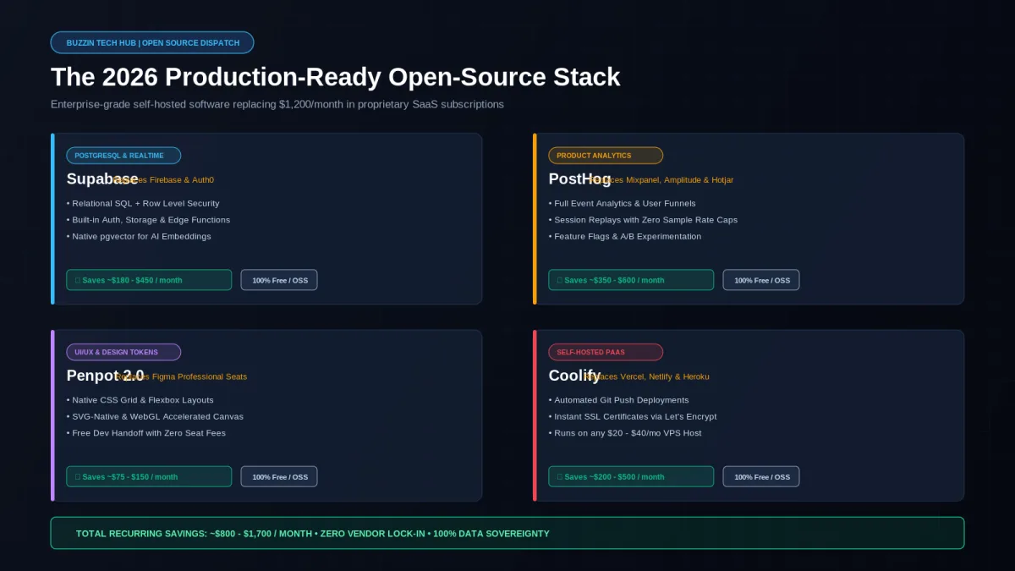This screenshot has height=571, width=1015.
Task: Click 'Built-in Auth, Storage & Edge Functions' bullet
Action: (148, 220)
